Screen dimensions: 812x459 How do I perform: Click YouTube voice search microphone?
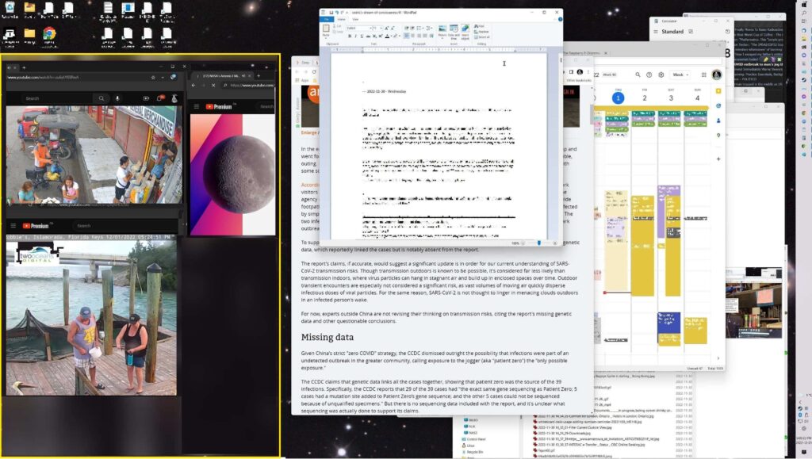pyautogui.click(x=117, y=98)
